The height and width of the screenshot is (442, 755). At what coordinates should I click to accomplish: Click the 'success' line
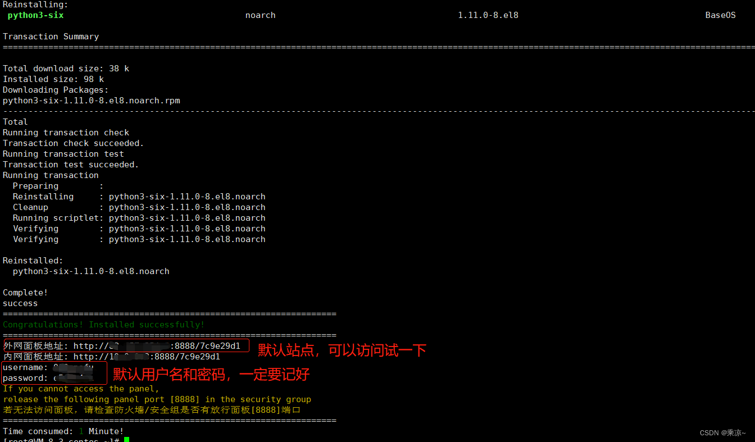[x=20, y=303]
